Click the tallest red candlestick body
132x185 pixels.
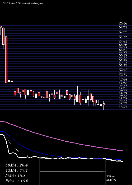tap(6, 60)
